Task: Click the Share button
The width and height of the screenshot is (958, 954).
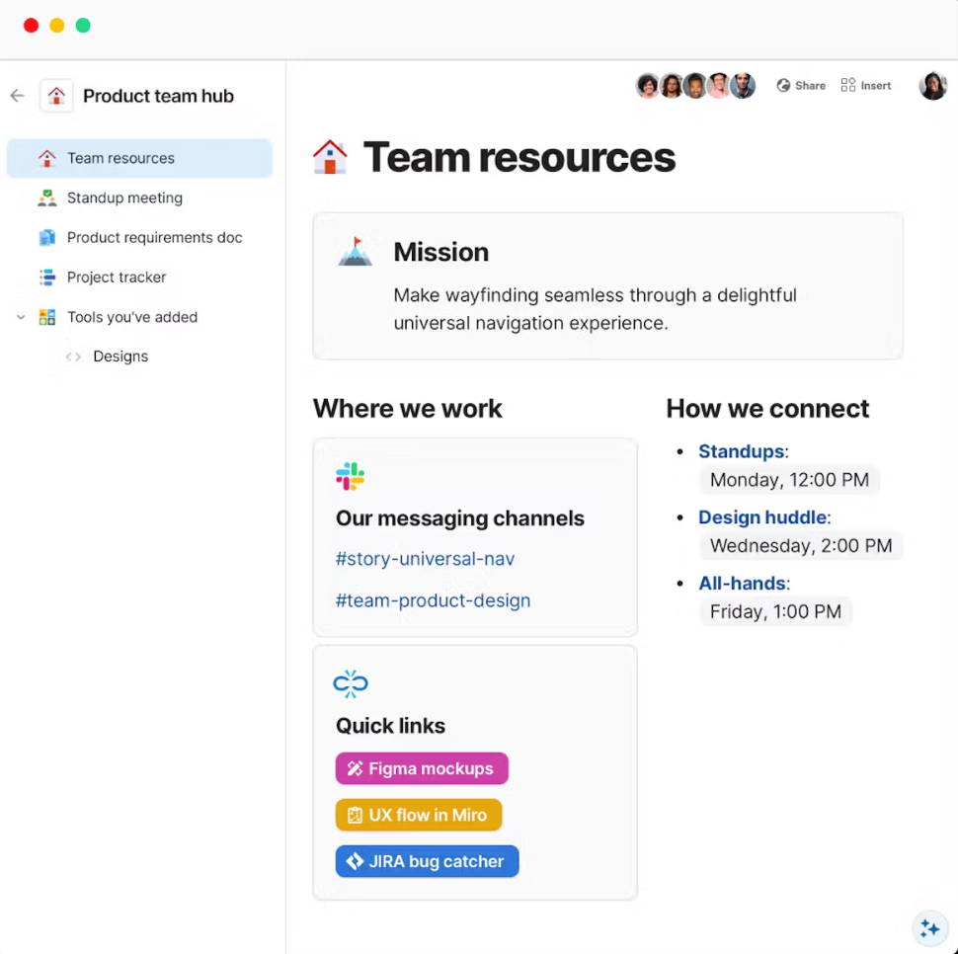Action: [x=801, y=86]
